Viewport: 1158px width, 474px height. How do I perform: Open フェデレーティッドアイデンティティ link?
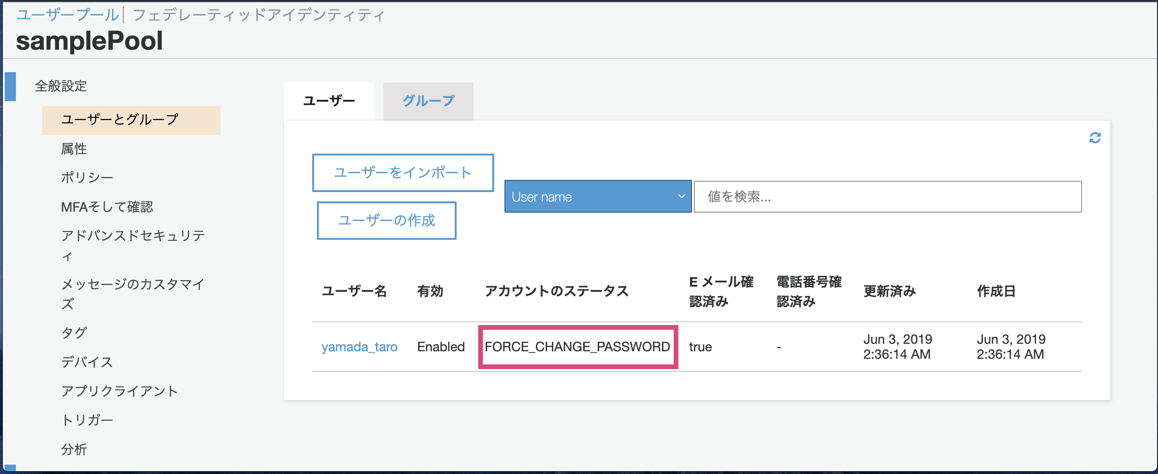coord(259,15)
